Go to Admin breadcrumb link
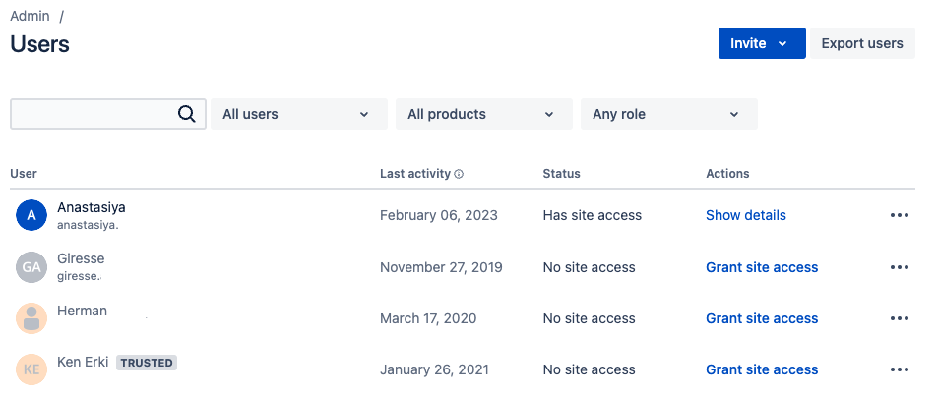This screenshot has width=938, height=397. pyautogui.click(x=30, y=16)
